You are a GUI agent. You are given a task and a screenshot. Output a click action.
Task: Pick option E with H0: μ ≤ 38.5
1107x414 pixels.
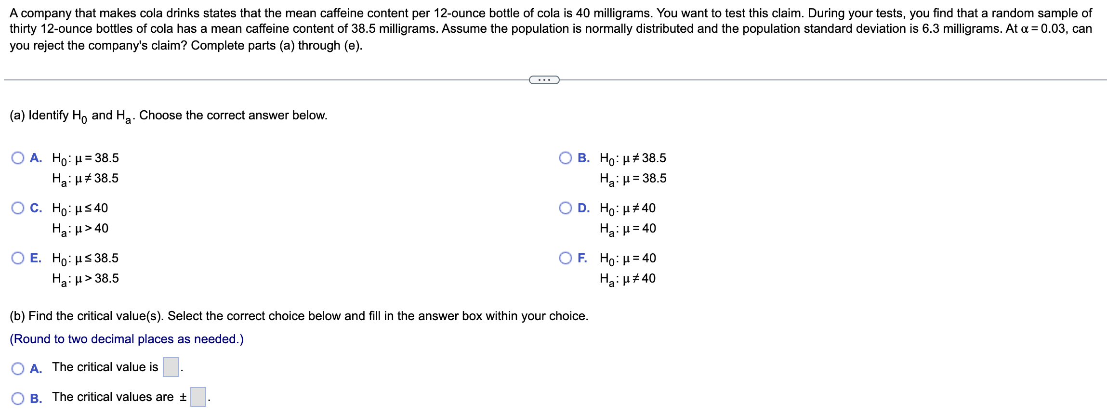tap(18, 258)
